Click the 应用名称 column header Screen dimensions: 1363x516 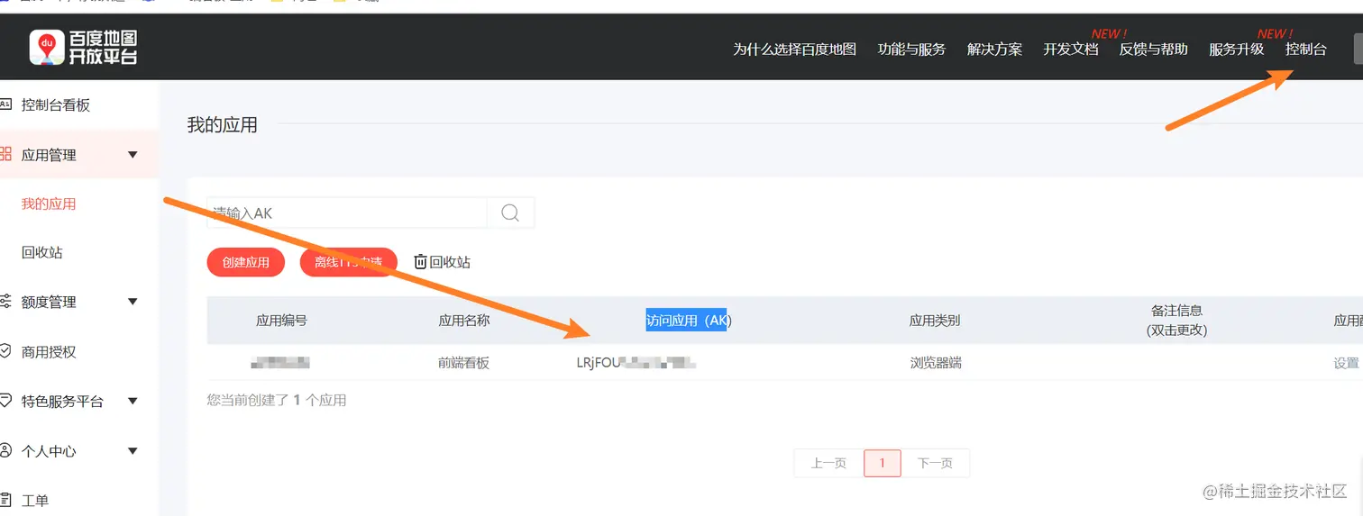[x=464, y=320]
